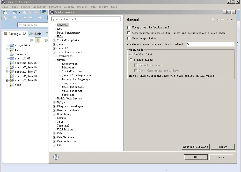Open the Preferences page view menu dropdown
241x172 pixels.
click(232, 19)
